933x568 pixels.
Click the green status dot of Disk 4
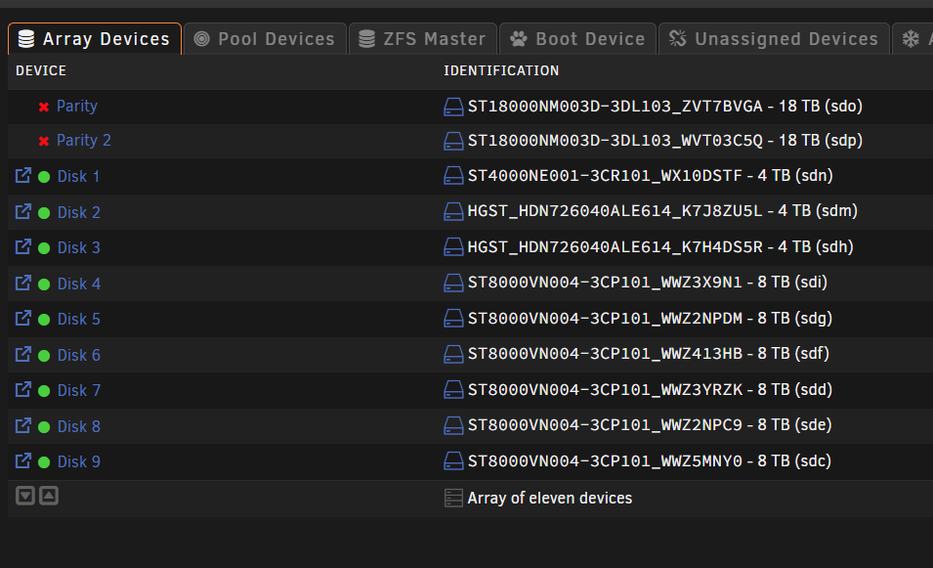click(x=44, y=284)
